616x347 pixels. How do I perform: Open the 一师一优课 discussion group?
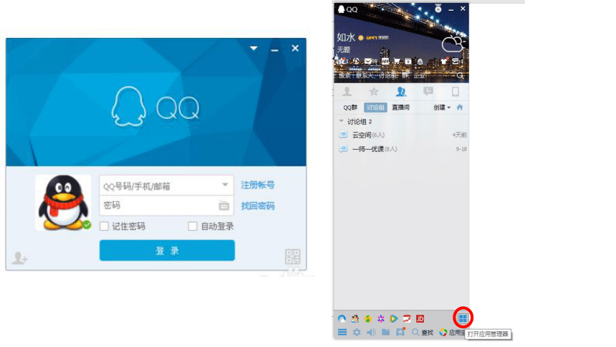[402, 149]
